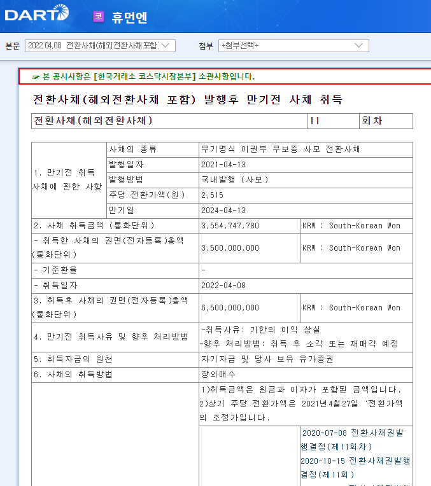431x486 pixels.
Task: Click the 기준환율 row label
Action: [56, 270]
